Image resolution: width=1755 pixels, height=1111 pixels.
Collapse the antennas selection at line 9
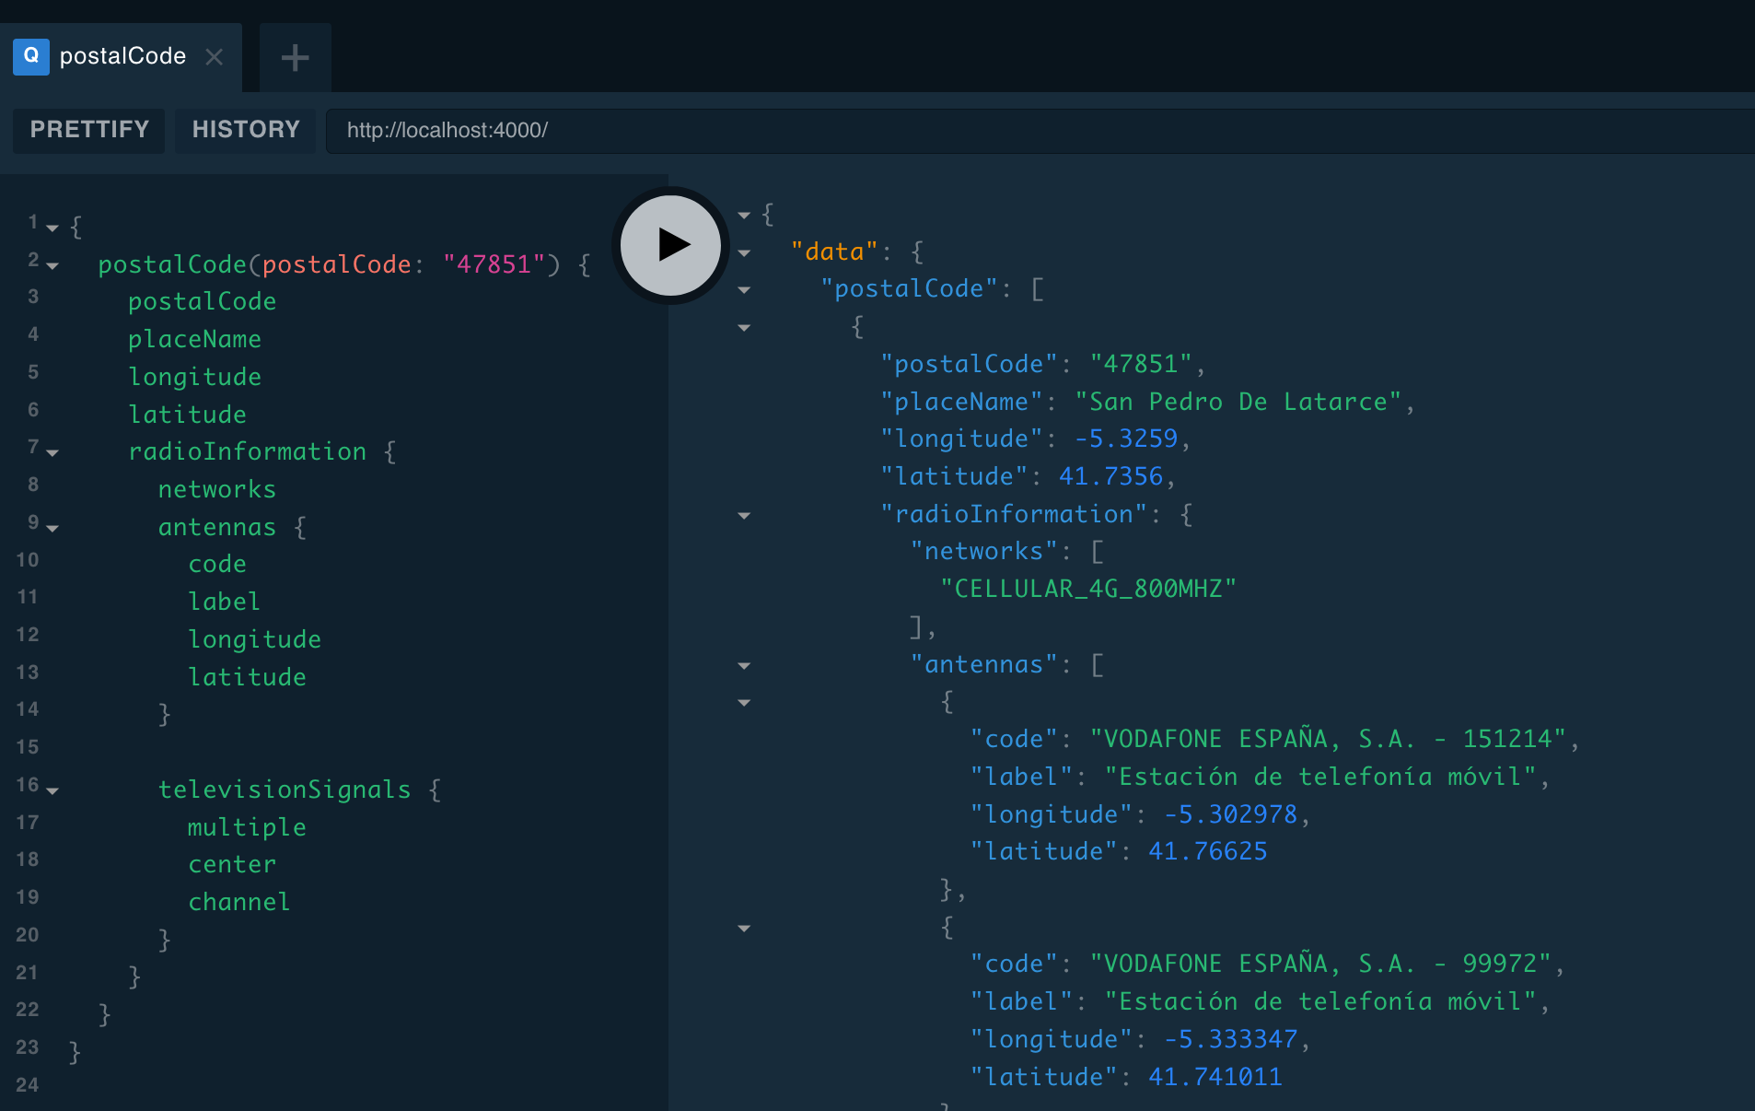(x=52, y=528)
